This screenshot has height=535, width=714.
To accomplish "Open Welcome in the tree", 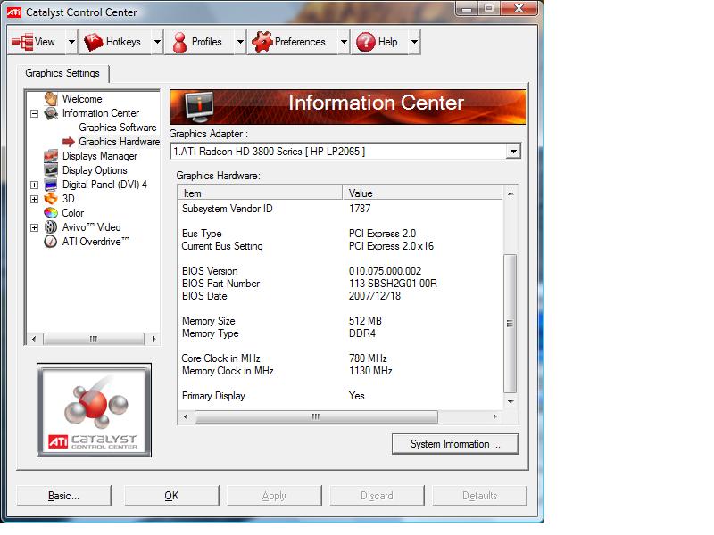I will coord(82,99).
